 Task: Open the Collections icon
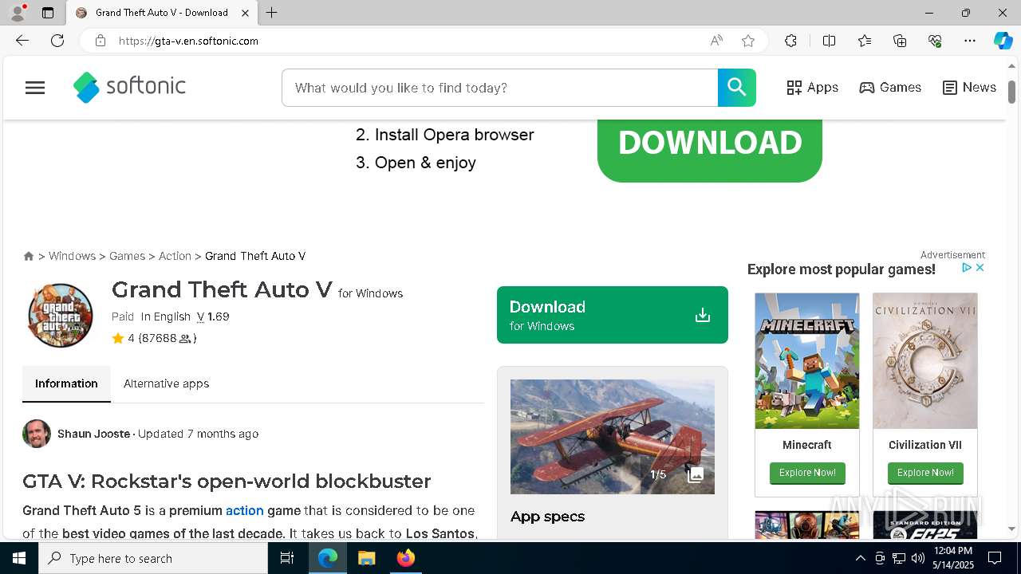pyautogui.click(x=900, y=41)
